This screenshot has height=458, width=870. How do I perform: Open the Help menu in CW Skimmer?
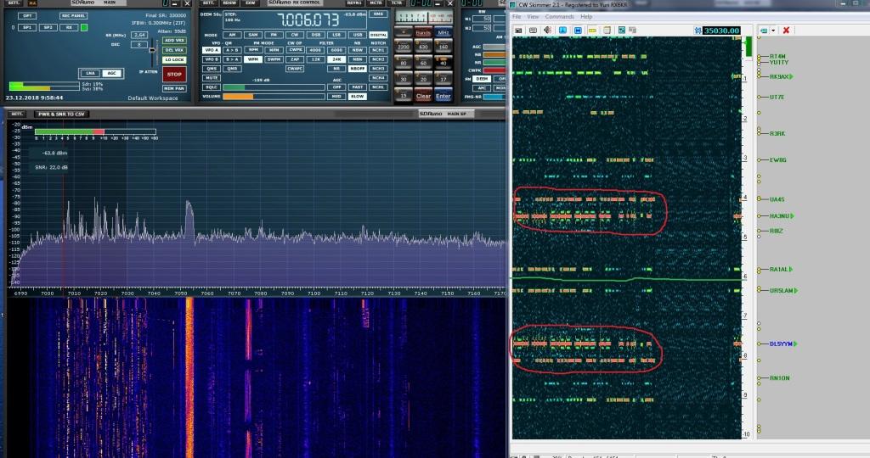pyautogui.click(x=586, y=17)
